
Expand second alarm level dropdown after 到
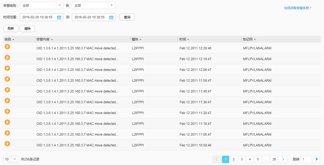coord(111,5)
